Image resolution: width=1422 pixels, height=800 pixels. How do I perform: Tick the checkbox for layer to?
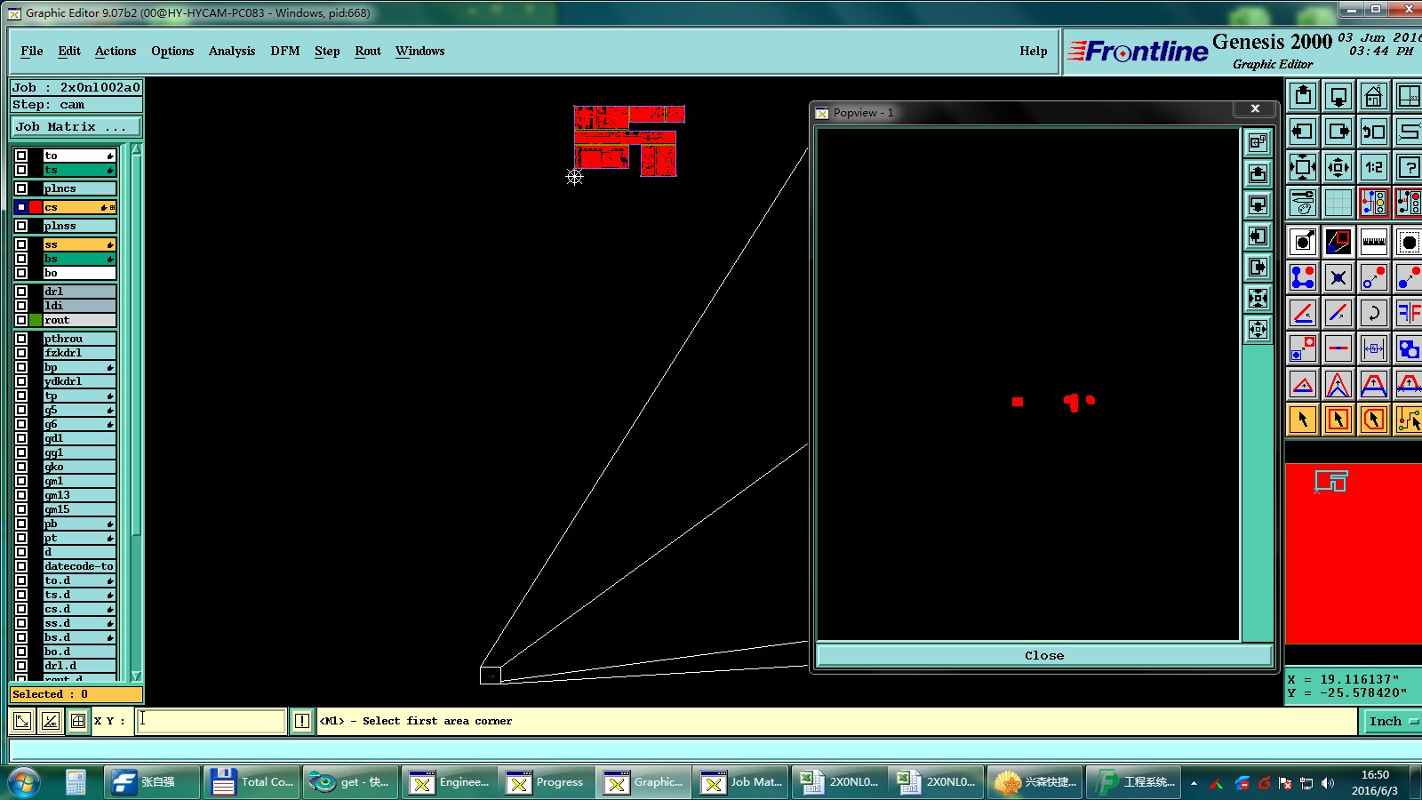21,156
